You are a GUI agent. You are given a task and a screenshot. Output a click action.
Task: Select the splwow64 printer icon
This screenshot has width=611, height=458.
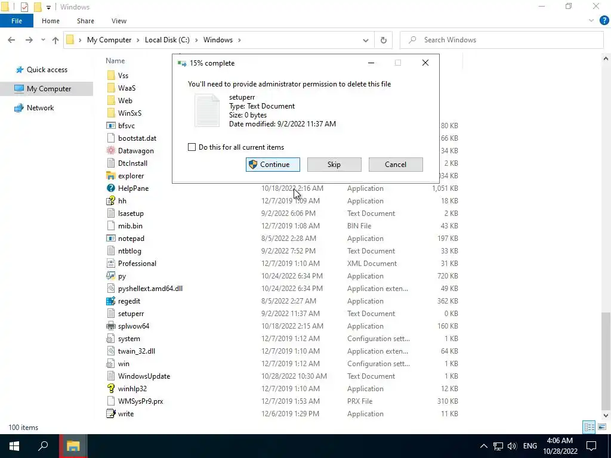(111, 326)
